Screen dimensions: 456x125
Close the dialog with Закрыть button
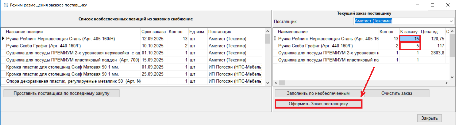(429, 118)
